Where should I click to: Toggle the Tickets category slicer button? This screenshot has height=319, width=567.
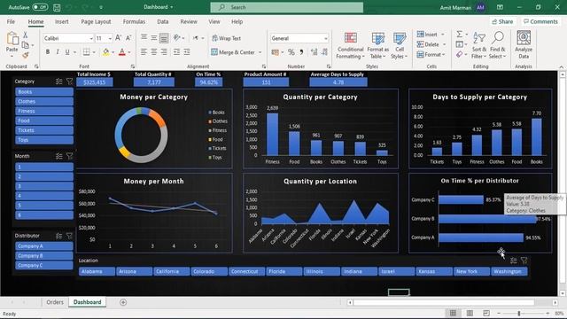tap(44, 130)
